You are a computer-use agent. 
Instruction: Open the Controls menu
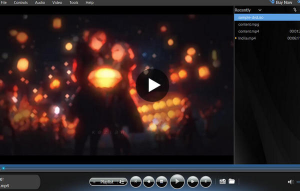coord(20,2)
